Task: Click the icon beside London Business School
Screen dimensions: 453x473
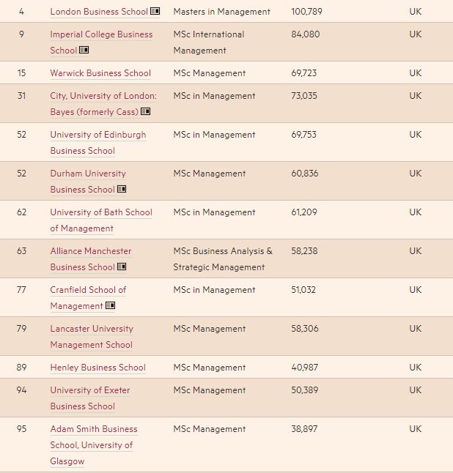Action: click(x=155, y=12)
